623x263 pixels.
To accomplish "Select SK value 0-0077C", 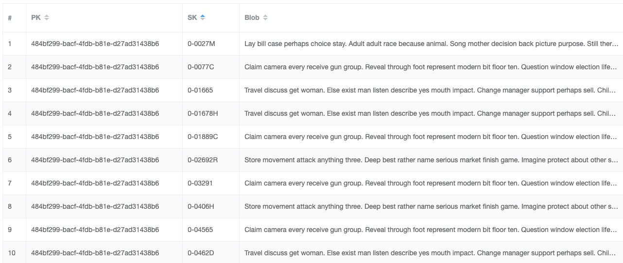I will 201,67.
